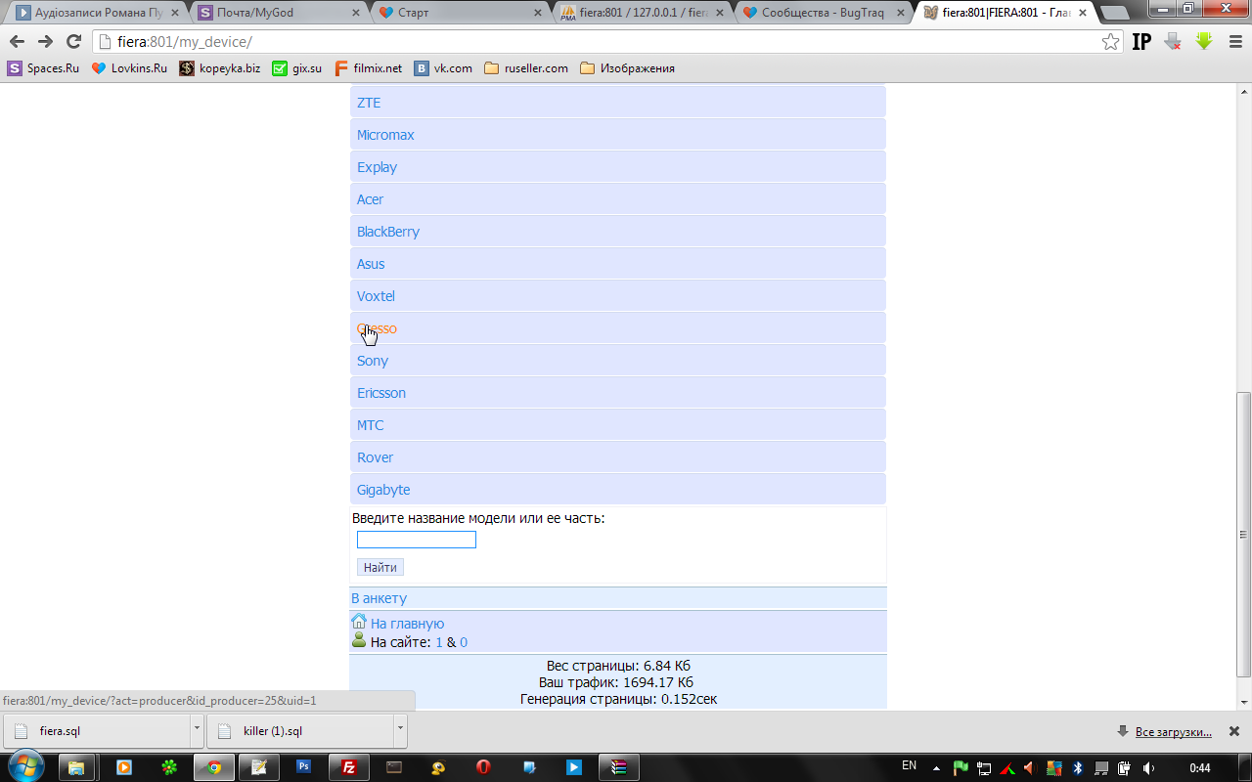Switch to Почта/MyGod tab
The image size is (1252, 782).
point(279,13)
